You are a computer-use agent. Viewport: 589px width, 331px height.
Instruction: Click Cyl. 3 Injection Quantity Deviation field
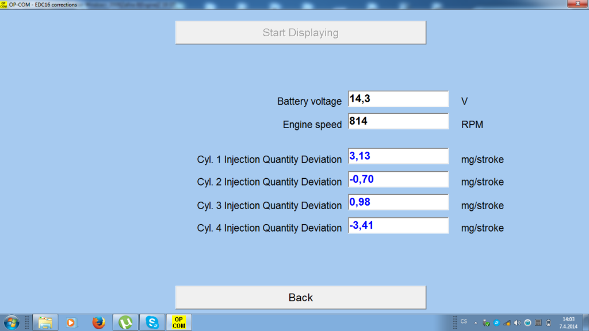[398, 203]
